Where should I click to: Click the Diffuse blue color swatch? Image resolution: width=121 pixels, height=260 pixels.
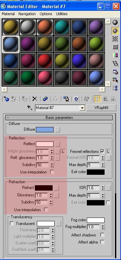[45, 130]
